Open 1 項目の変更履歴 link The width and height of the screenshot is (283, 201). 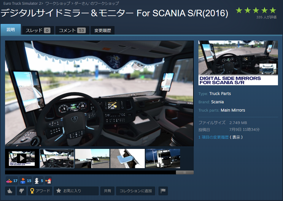(214, 137)
